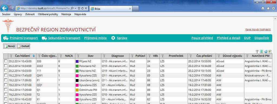Toggle sort arrow on Čas hlášení column
Viewport: 277px width, 104px height.
pyautogui.click(x=34, y=56)
